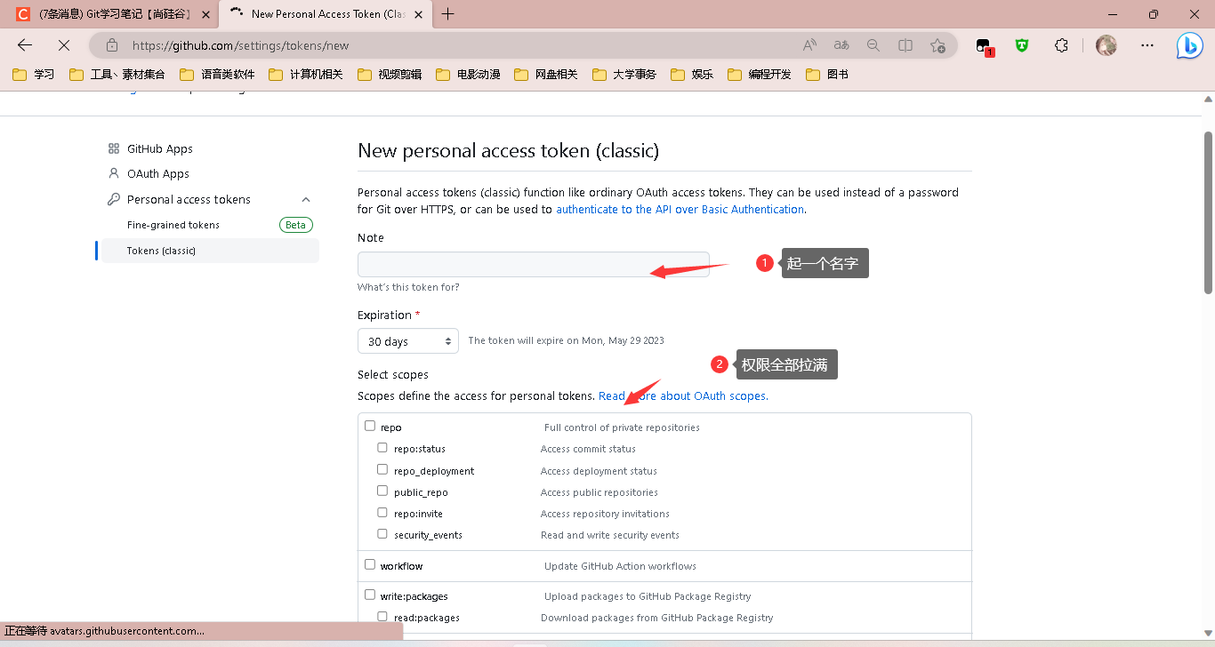Image resolution: width=1215 pixels, height=647 pixels.
Task: Open the 视频剪辑 bookmark folder
Action: tap(390, 75)
